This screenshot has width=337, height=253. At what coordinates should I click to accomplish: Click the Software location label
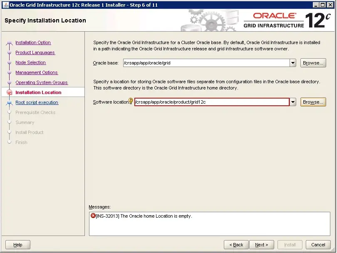point(111,102)
